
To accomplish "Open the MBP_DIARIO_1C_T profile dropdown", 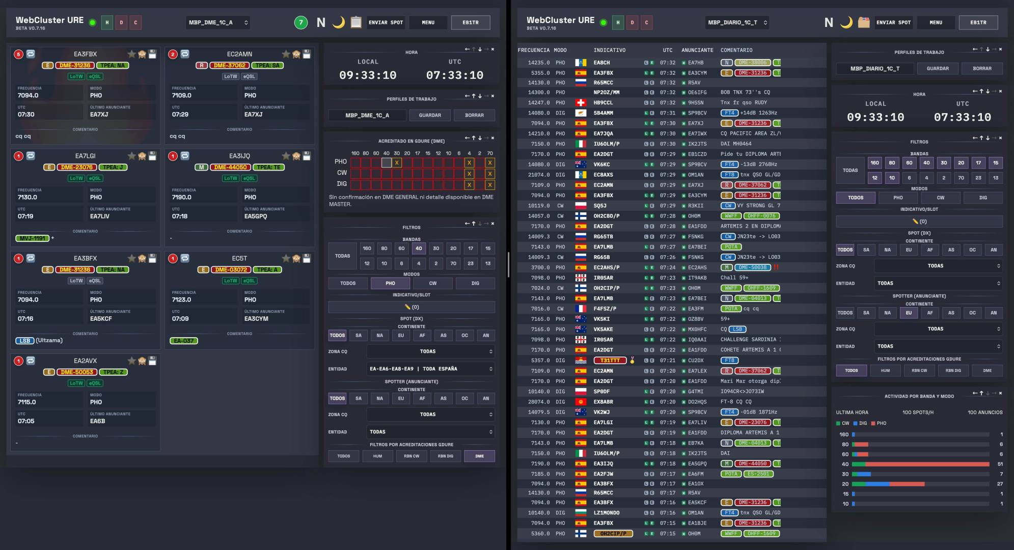I will point(737,22).
